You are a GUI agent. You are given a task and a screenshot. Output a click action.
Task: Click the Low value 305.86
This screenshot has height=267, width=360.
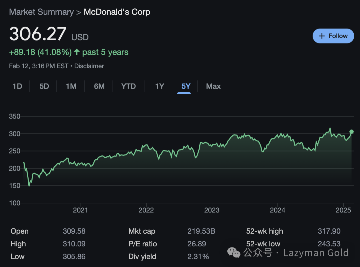pos(74,256)
